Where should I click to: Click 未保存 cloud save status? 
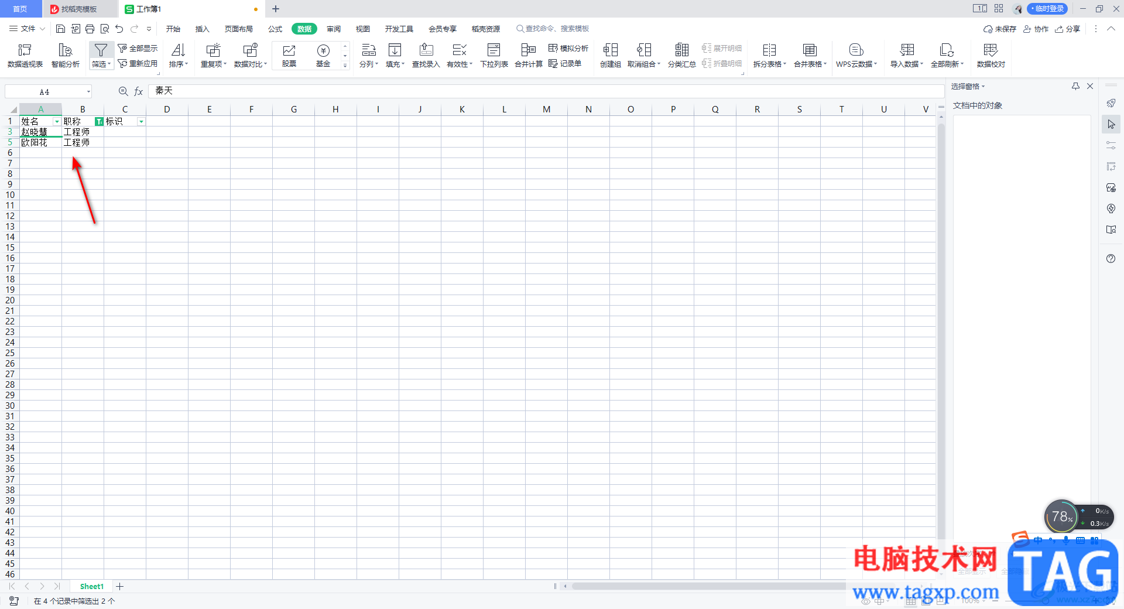(x=1000, y=29)
